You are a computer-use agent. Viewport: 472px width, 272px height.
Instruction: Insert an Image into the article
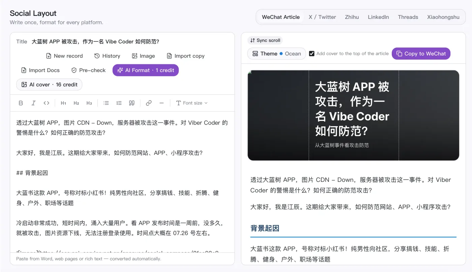point(143,56)
